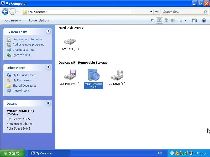Image resolution: width=210 pixels, height=157 pixels.
Task: Click the magnifier search icon
Action: click(x=205, y=12)
